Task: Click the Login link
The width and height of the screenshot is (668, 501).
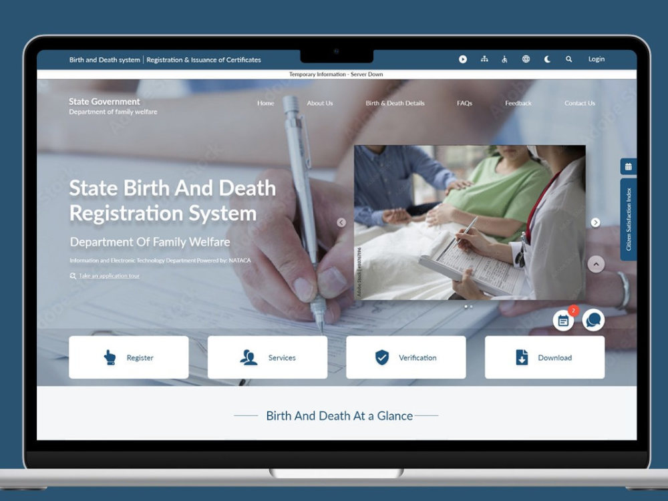Action: tap(597, 59)
